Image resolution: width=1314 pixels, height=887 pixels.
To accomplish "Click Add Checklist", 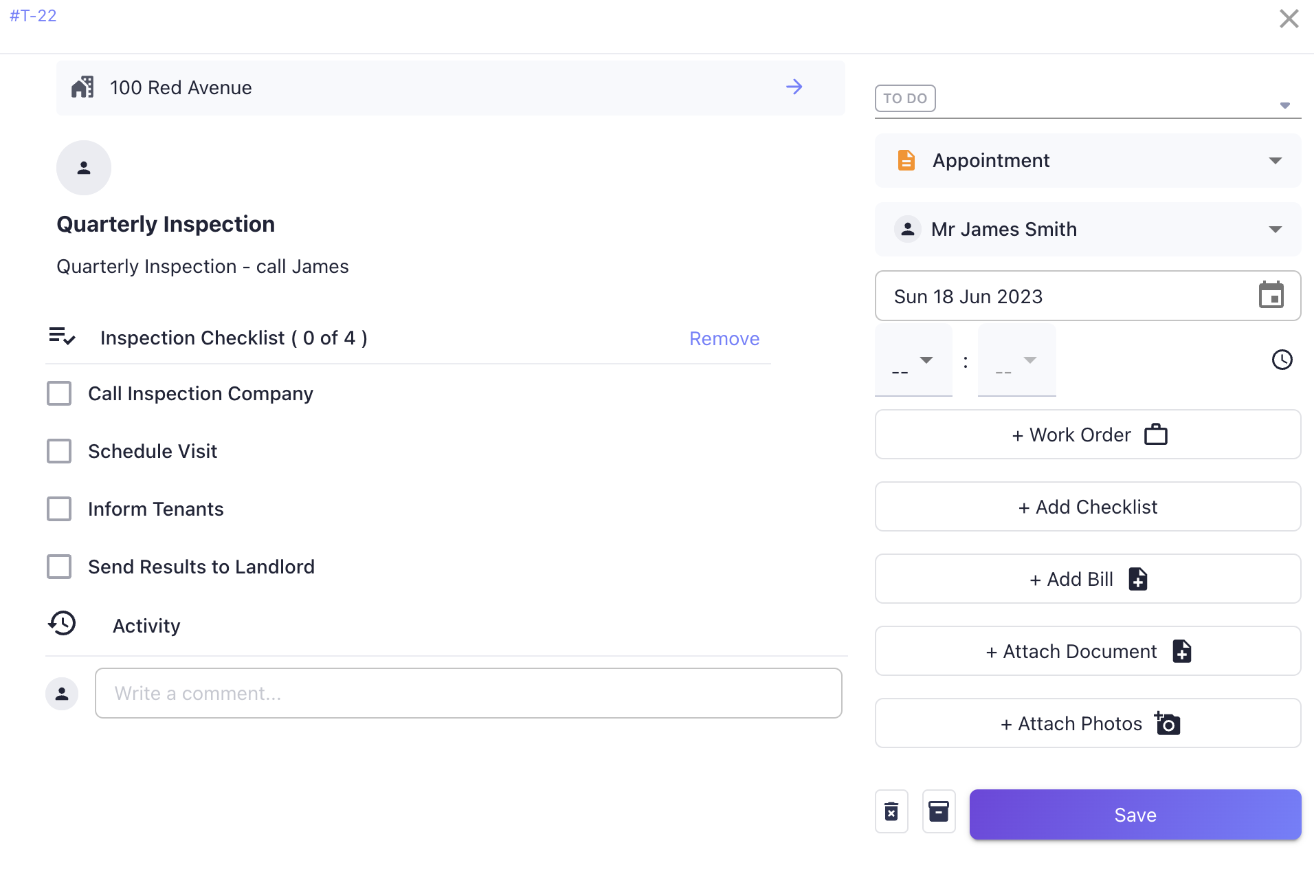I will point(1087,507).
